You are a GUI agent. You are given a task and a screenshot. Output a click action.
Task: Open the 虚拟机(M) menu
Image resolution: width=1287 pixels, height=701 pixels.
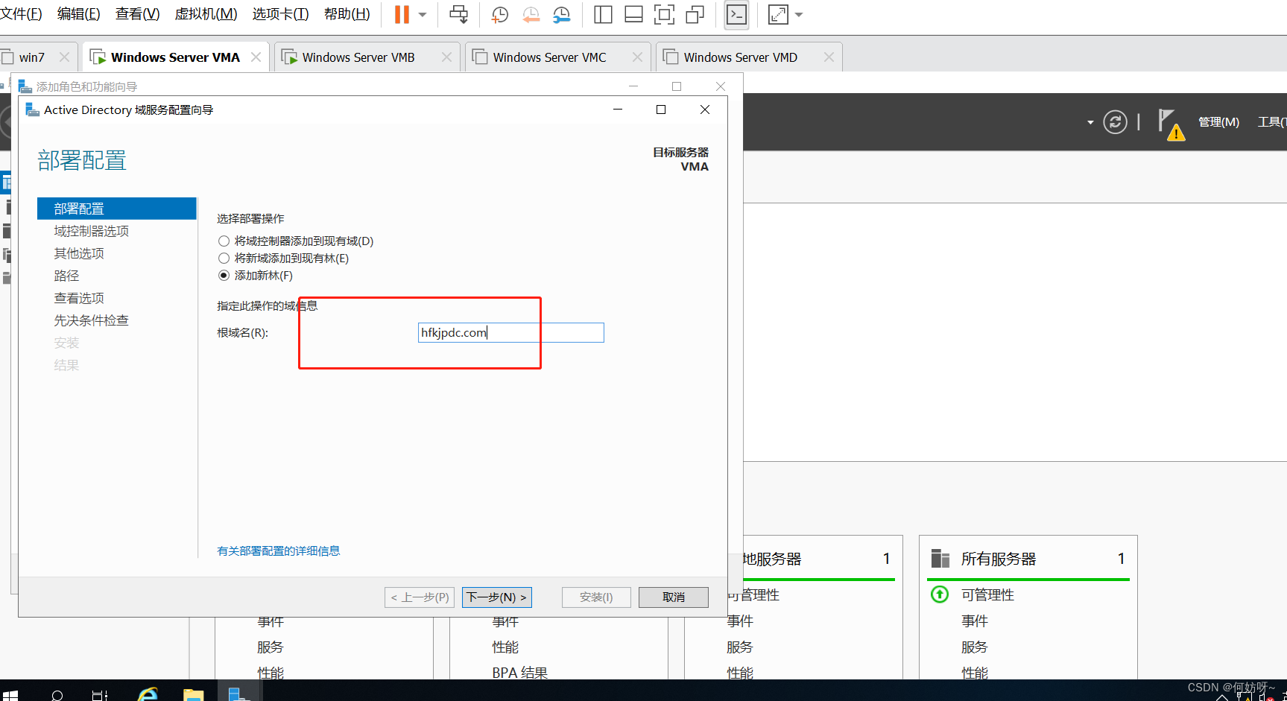[206, 14]
